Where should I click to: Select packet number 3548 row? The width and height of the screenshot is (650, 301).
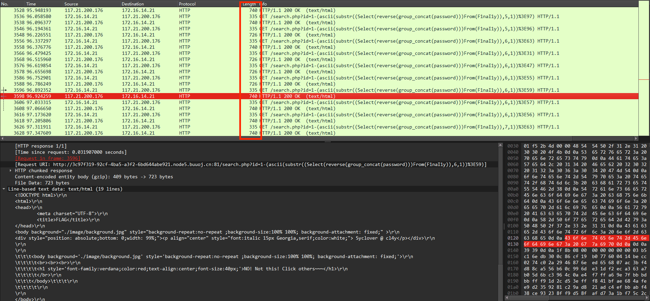(319, 35)
